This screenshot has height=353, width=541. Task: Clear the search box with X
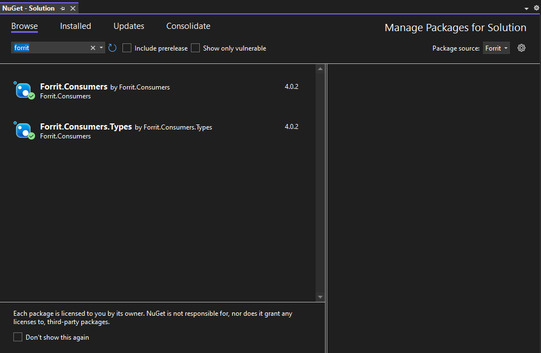pos(93,48)
